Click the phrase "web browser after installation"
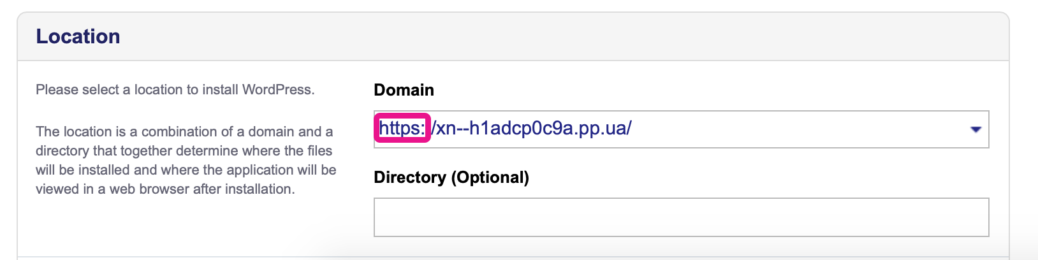Screen dimensions: 1038x260 coord(201,189)
